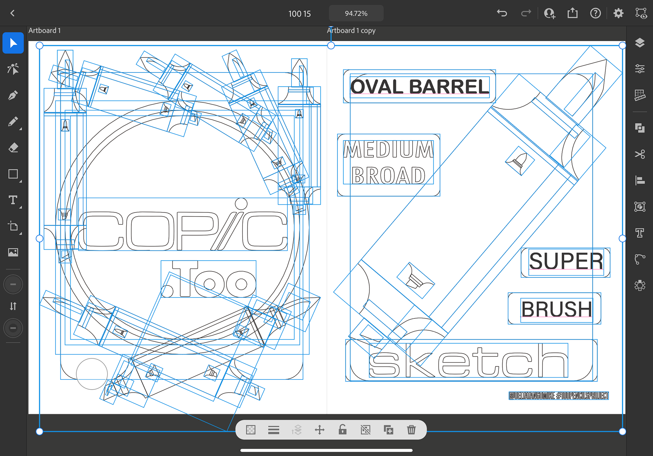
Task: Open the 94.72% zoom level field
Action: click(356, 13)
